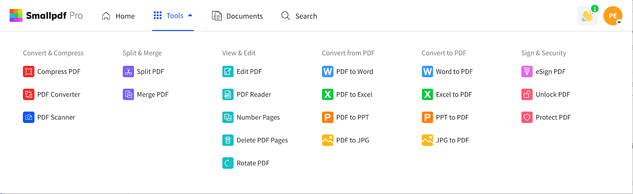
Task: Open Number Pages text link
Action: click(258, 117)
